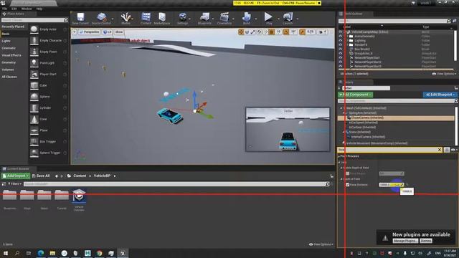Open the viewport options dropdown arrow
The height and width of the screenshot is (258, 459).
pos(75,32)
